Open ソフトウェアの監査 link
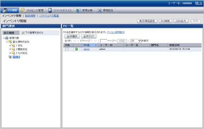This screenshot has height=129, width=204. [49, 16]
